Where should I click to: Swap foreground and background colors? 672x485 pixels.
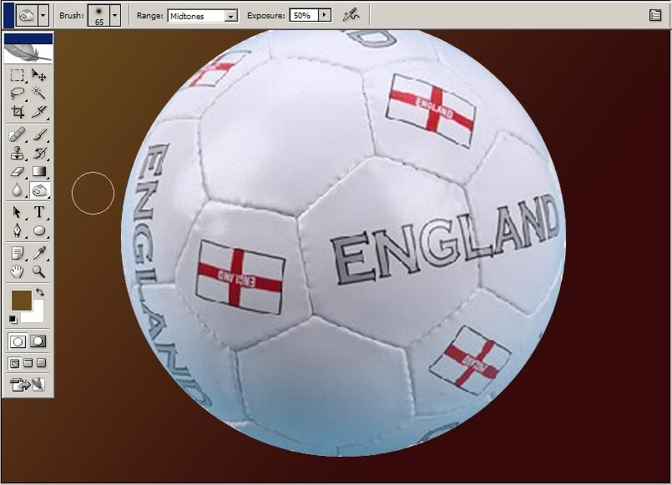tap(40, 293)
